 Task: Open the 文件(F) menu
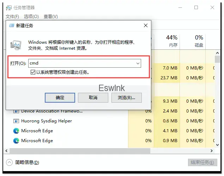[x=12, y=17]
